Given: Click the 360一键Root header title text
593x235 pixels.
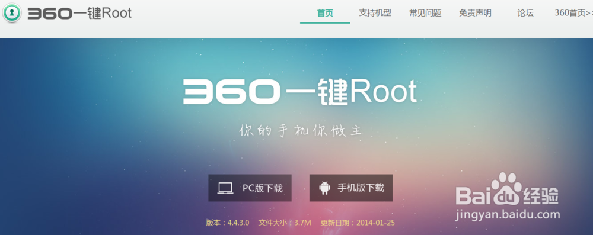Looking at the screenshot, I should 79,13.
